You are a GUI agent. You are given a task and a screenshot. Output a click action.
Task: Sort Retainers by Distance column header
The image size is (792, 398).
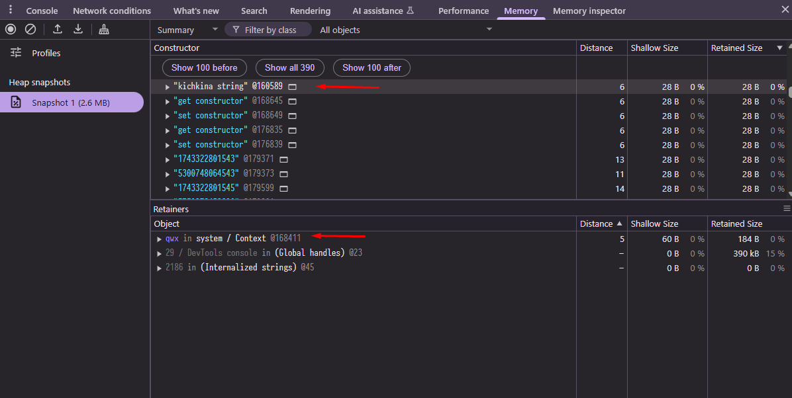point(601,223)
